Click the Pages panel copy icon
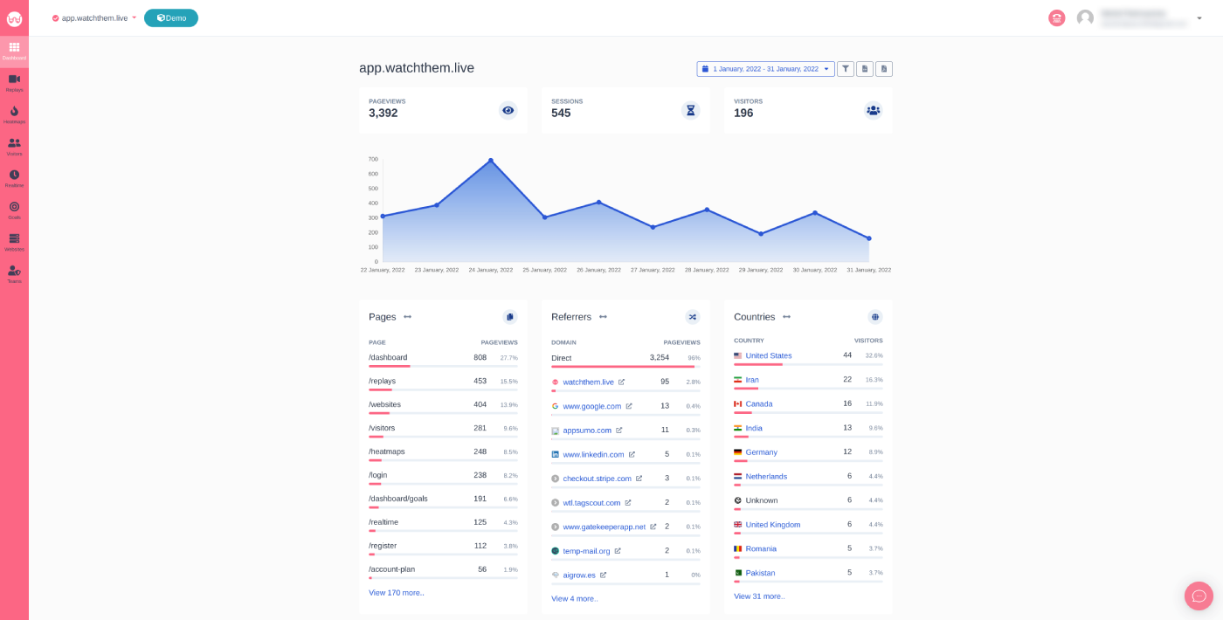Screen dimensions: 1223x620 click(x=510, y=317)
